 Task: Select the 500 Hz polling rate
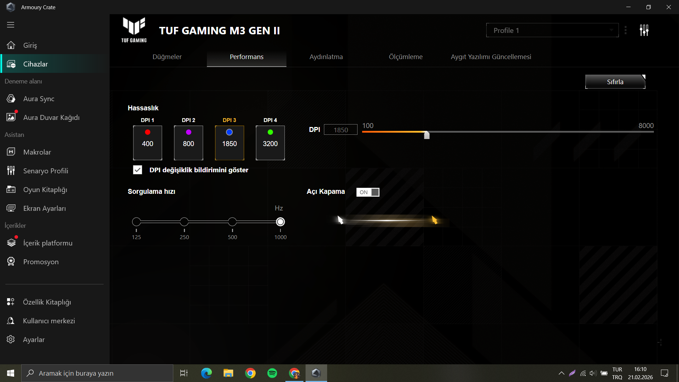tap(232, 222)
